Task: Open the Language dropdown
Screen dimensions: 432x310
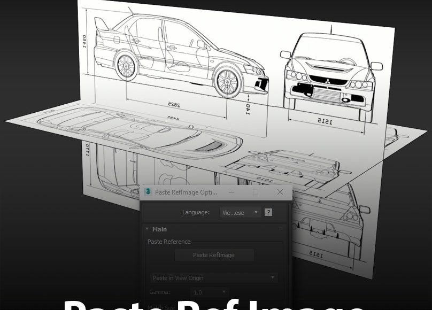Action: tap(240, 212)
